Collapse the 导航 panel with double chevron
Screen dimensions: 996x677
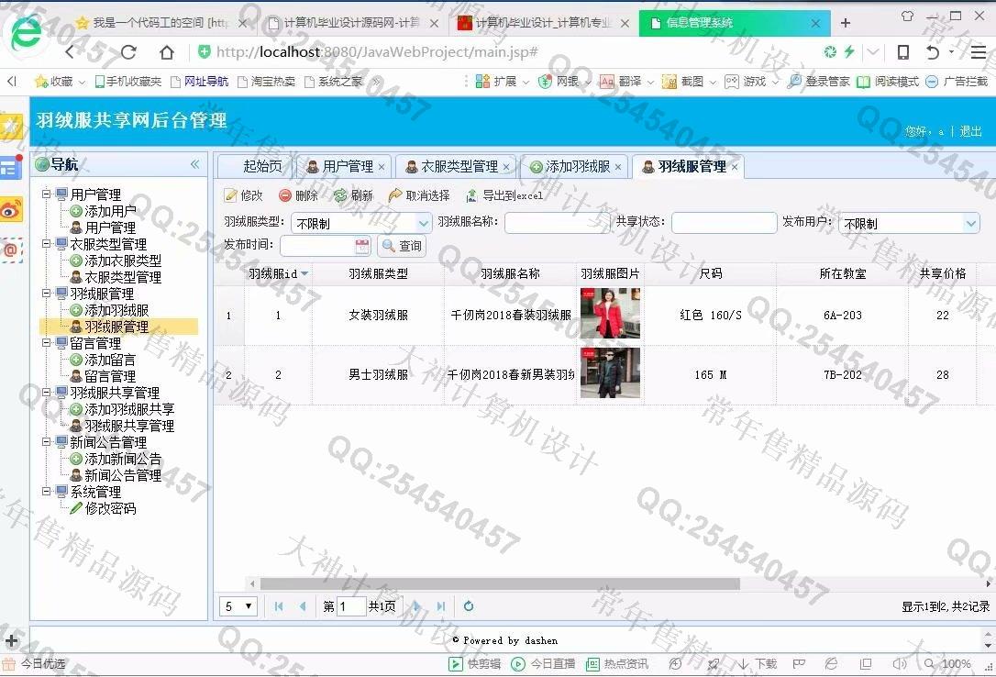195,164
